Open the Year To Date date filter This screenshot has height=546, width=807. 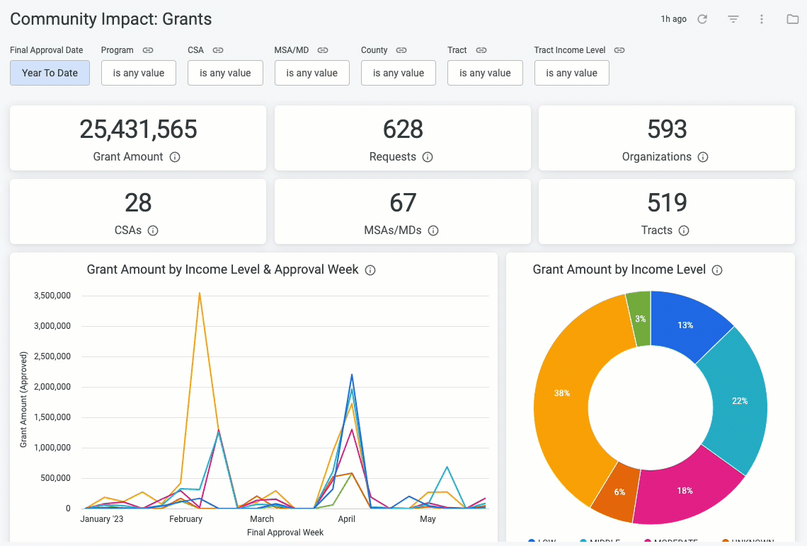pyautogui.click(x=50, y=73)
